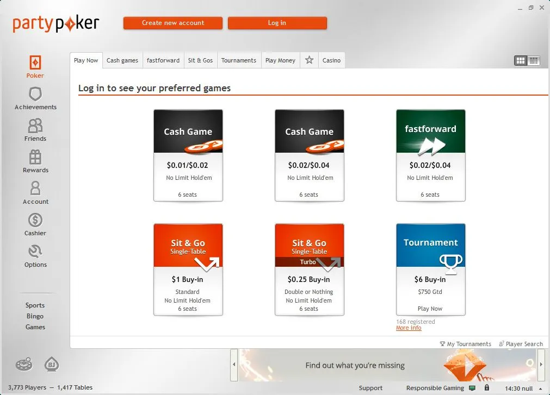Show previous banner with left arrow
The height and width of the screenshot is (395, 550).
(234, 365)
